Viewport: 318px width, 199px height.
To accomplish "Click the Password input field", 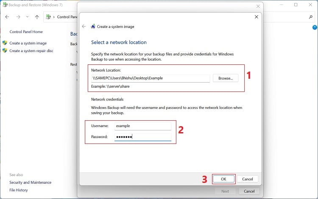I will (x=143, y=137).
